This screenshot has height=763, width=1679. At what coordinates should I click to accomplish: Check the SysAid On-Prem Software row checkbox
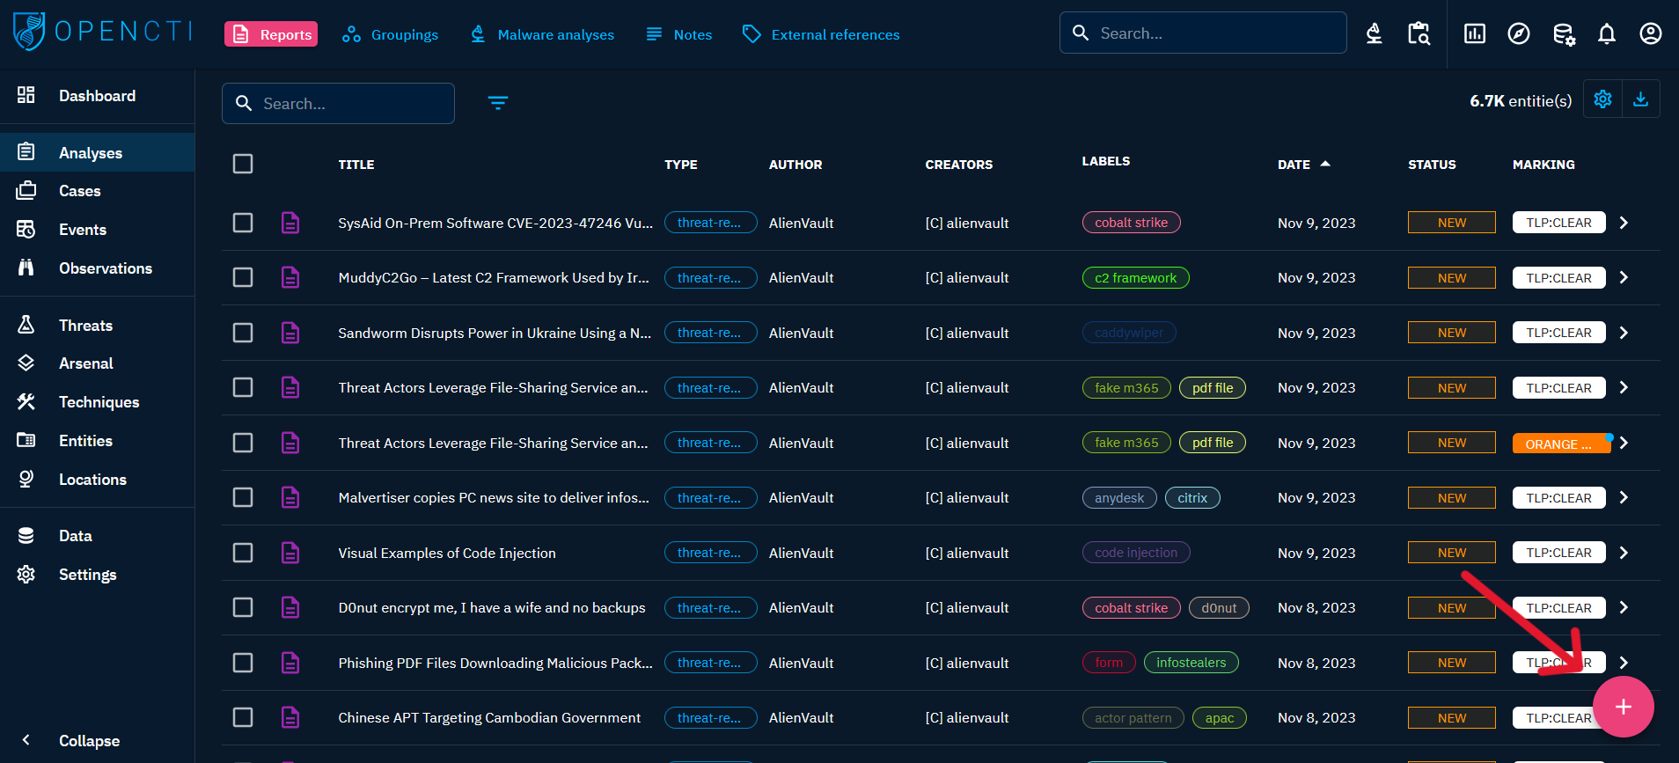point(243,223)
